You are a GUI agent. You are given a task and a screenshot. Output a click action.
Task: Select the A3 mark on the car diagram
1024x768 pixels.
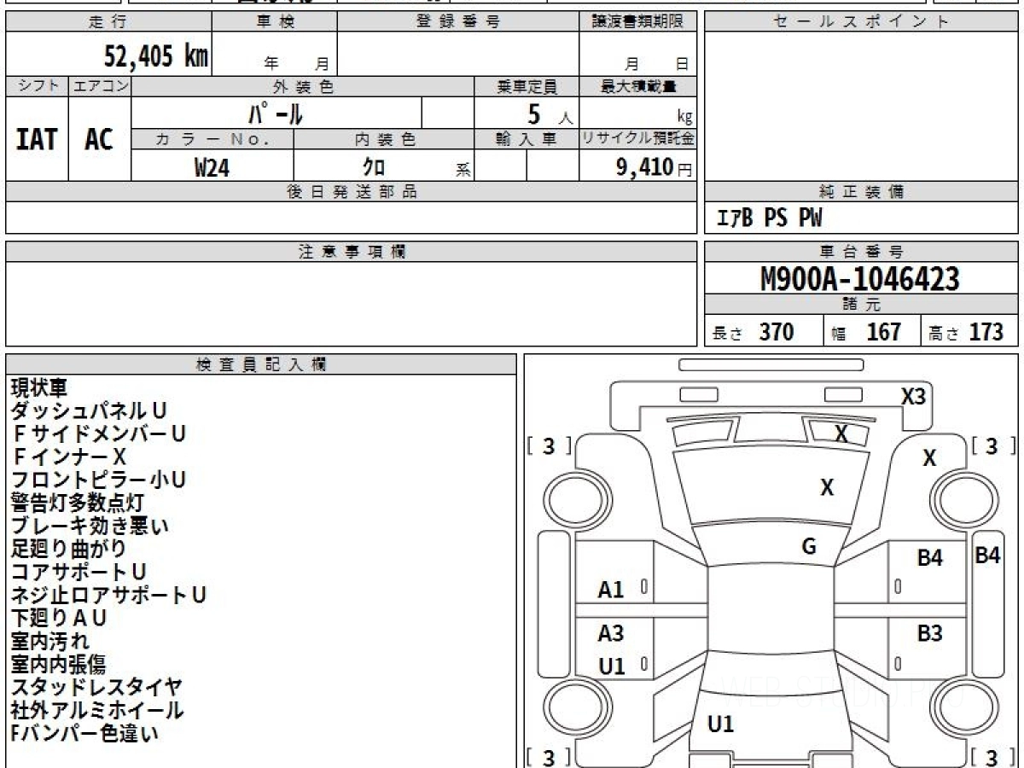(611, 633)
